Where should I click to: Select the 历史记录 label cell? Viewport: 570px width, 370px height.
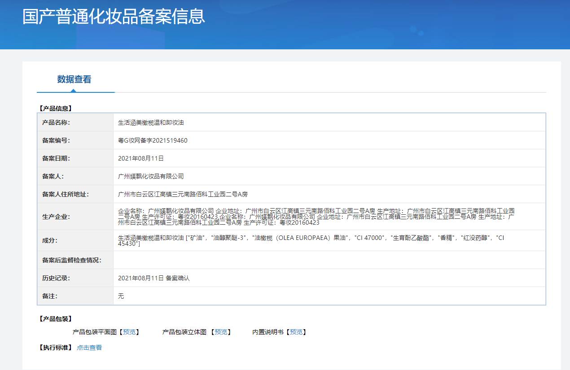pyautogui.click(x=75, y=278)
